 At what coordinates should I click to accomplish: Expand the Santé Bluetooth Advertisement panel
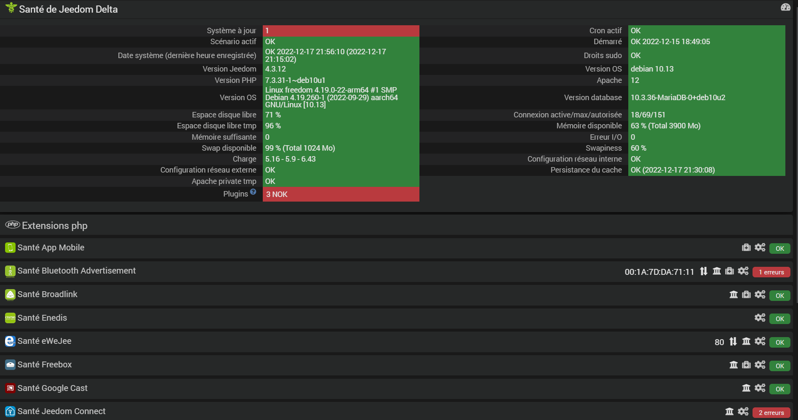(x=76, y=271)
